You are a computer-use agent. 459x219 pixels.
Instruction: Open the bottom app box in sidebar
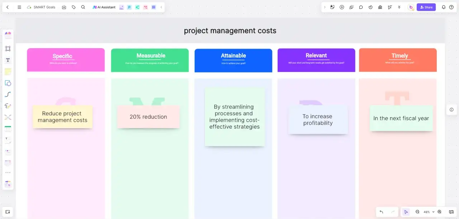[8, 184]
